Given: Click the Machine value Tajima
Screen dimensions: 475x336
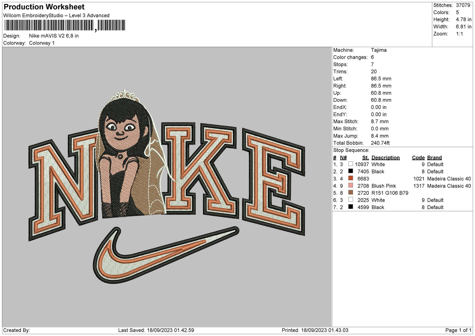Looking at the screenshot, I should click(379, 50).
